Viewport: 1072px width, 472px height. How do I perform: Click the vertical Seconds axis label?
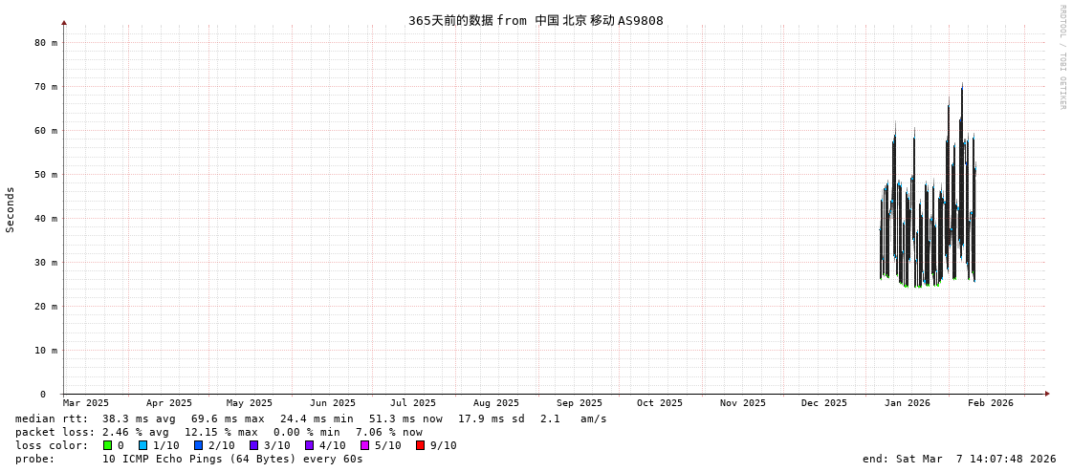[x=11, y=209]
